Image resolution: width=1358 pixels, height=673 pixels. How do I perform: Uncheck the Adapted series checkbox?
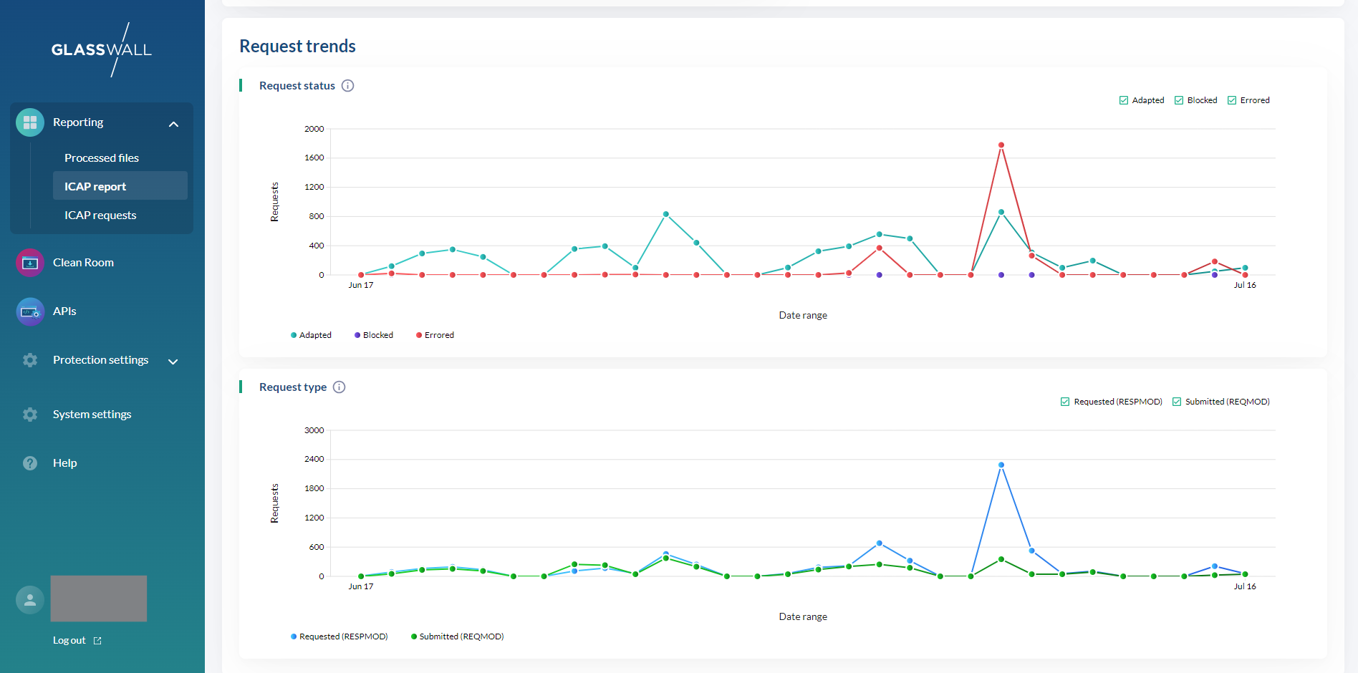pyautogui.click(x=1124, y=100)
